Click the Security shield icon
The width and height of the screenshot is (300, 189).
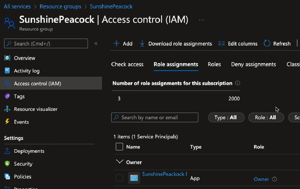[7, 164]
